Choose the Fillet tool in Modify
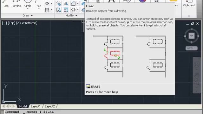 click(73, 3)
